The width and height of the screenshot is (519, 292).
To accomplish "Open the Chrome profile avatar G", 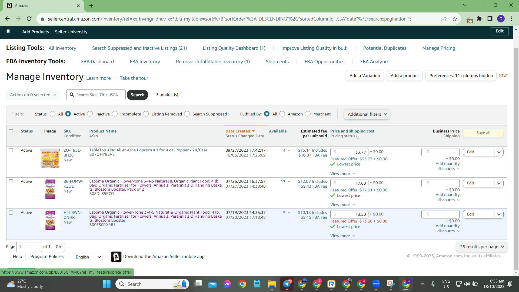I will (501, 19).
